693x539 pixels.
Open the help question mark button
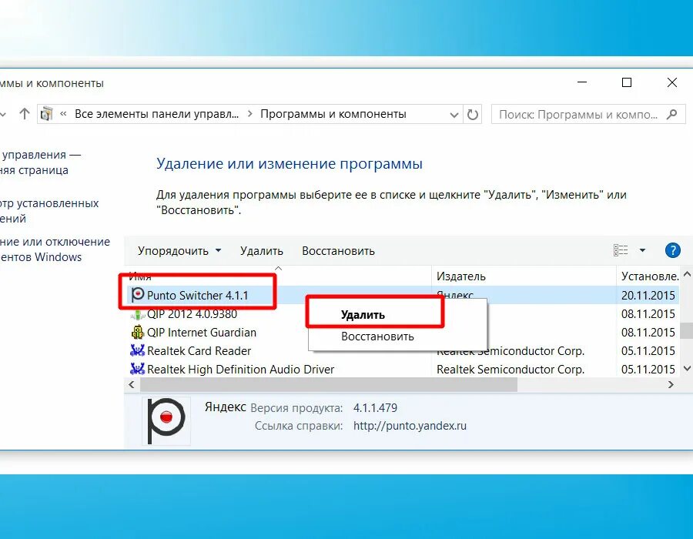[673, 250]
